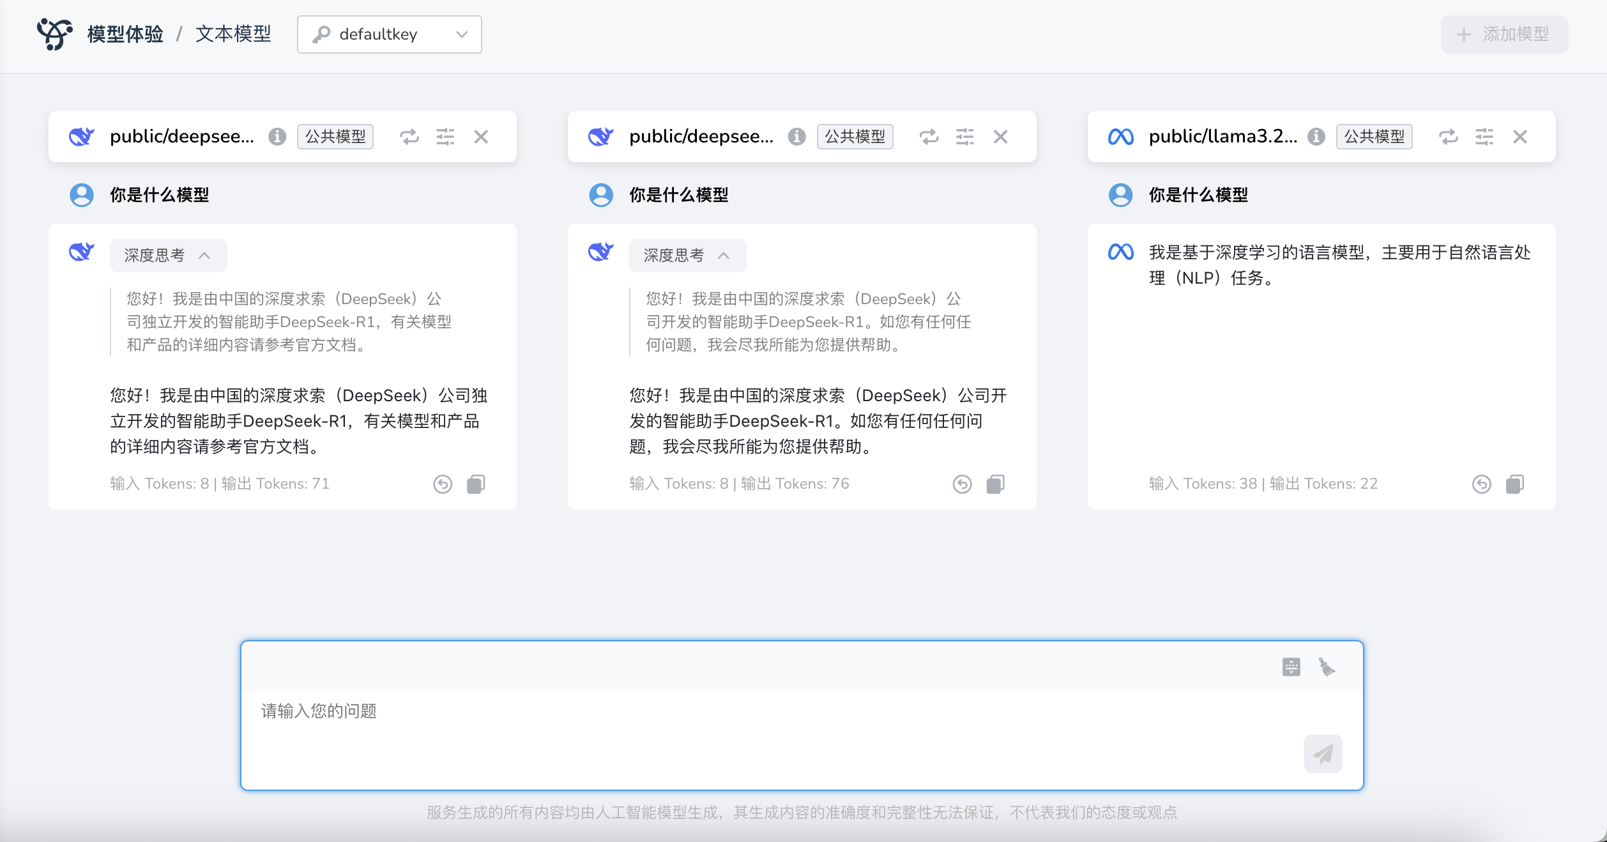Viewport: 1607px width, 842px height.
Task: Click the 文本模型 breadcrumb item
Action: pyautogui.click(x=233, y=34)
